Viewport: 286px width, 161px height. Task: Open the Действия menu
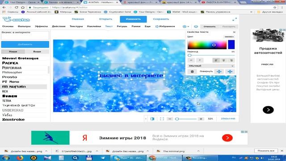[59, 26]
